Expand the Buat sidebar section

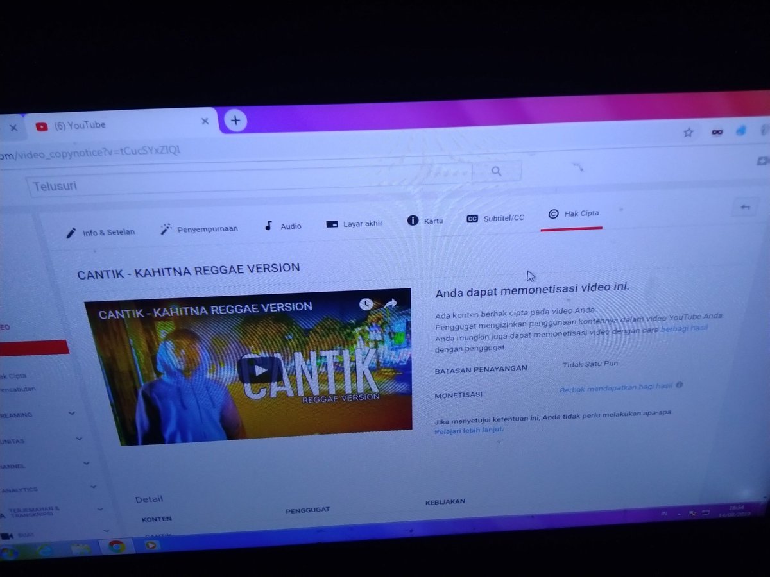pos(105,531)
